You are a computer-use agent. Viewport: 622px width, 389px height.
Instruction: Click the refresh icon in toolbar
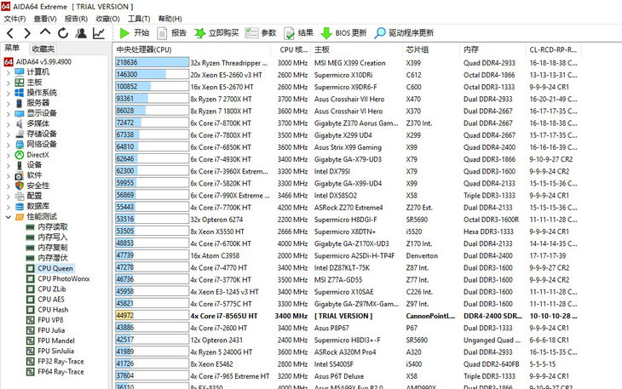coord(63,33)
